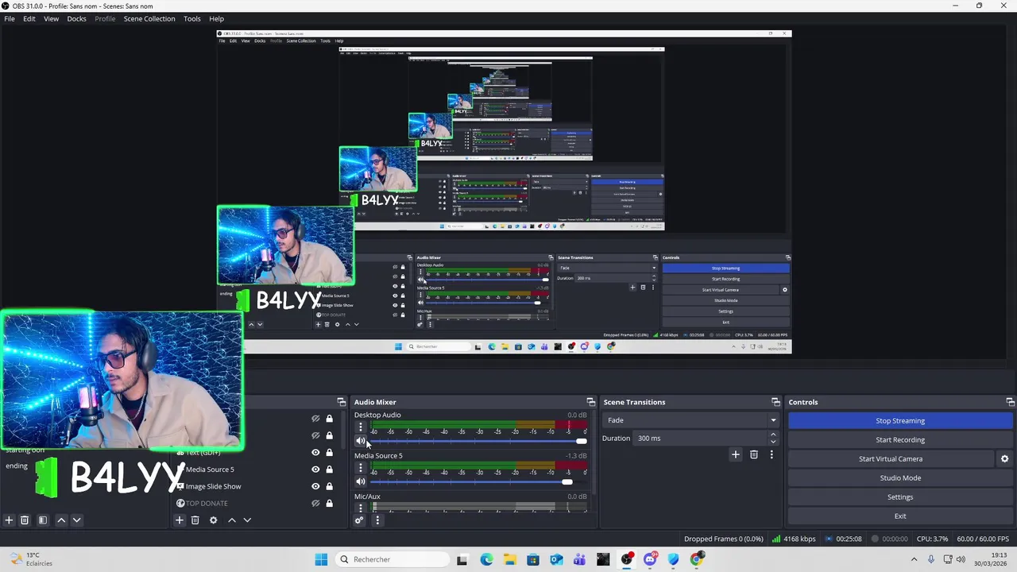Click Stop Streaming button
This screenshot has width=1017, height=572.
click(900, 421)
